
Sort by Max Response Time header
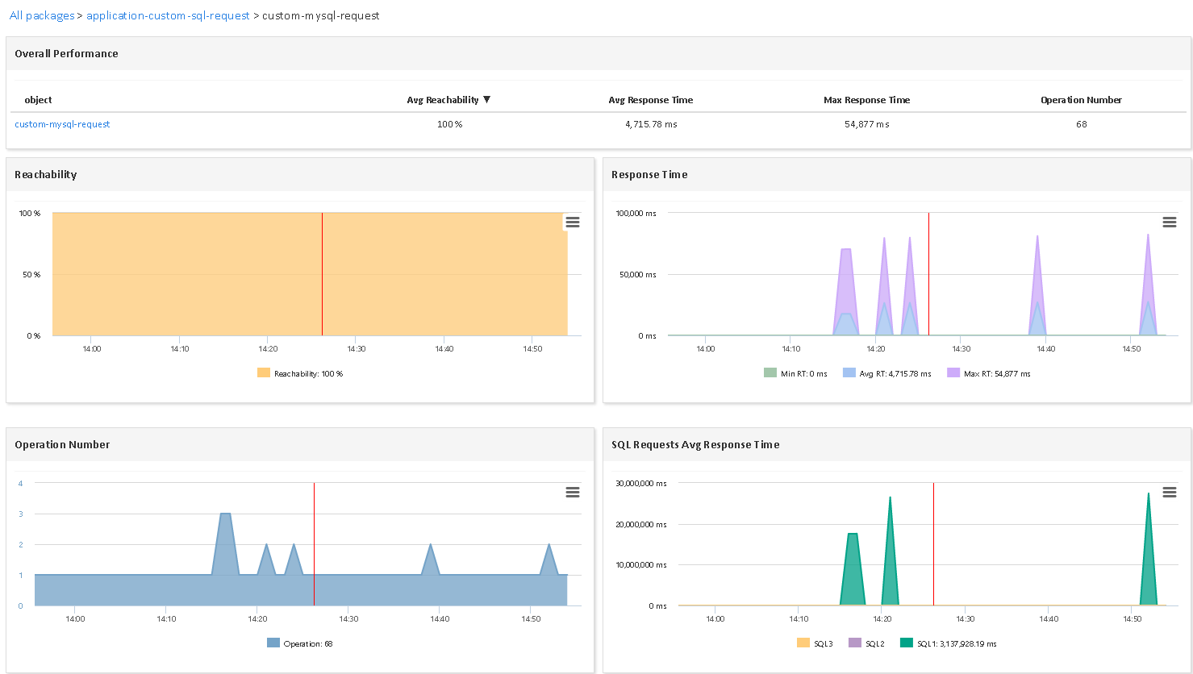coord(866,100)
